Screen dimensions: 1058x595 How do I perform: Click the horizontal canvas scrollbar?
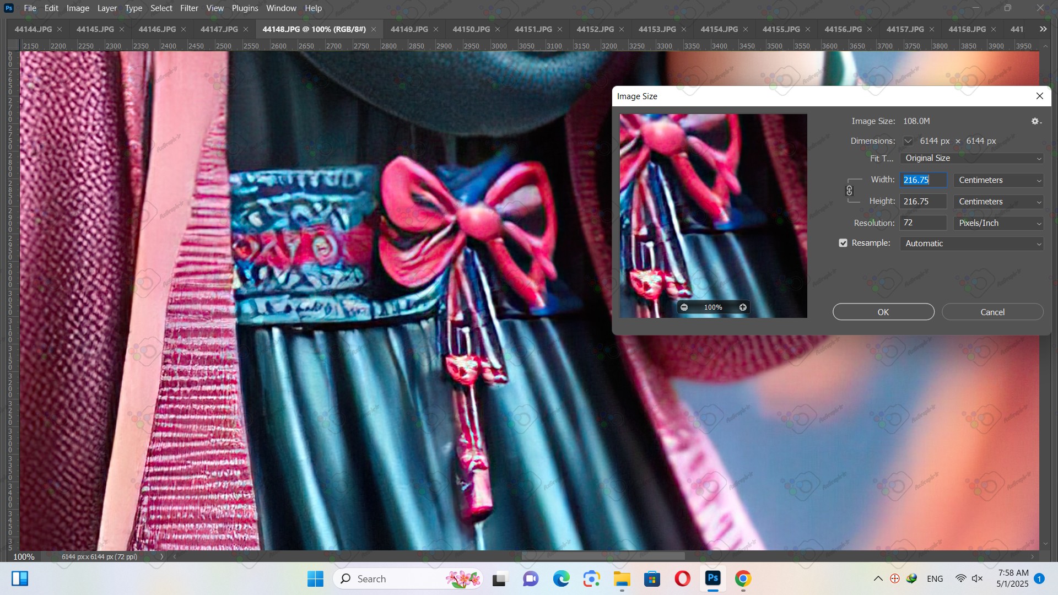(603, 556)
